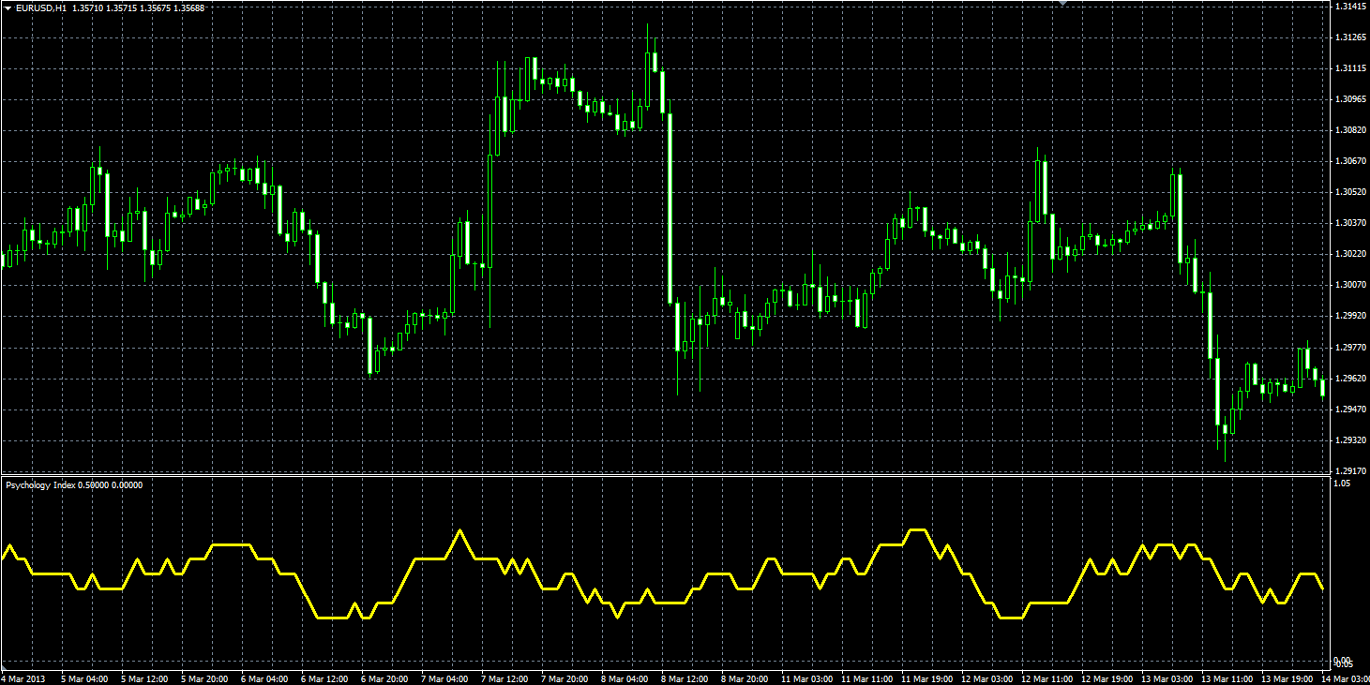Click the OHLC value 1.35688
Screen dimensions: 1370x685
pos(189,8)
